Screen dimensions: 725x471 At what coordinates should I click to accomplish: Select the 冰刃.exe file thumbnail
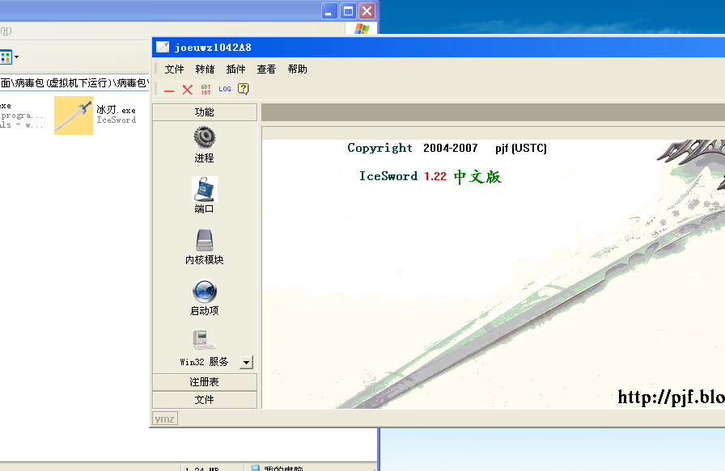[x=74, y=115]
